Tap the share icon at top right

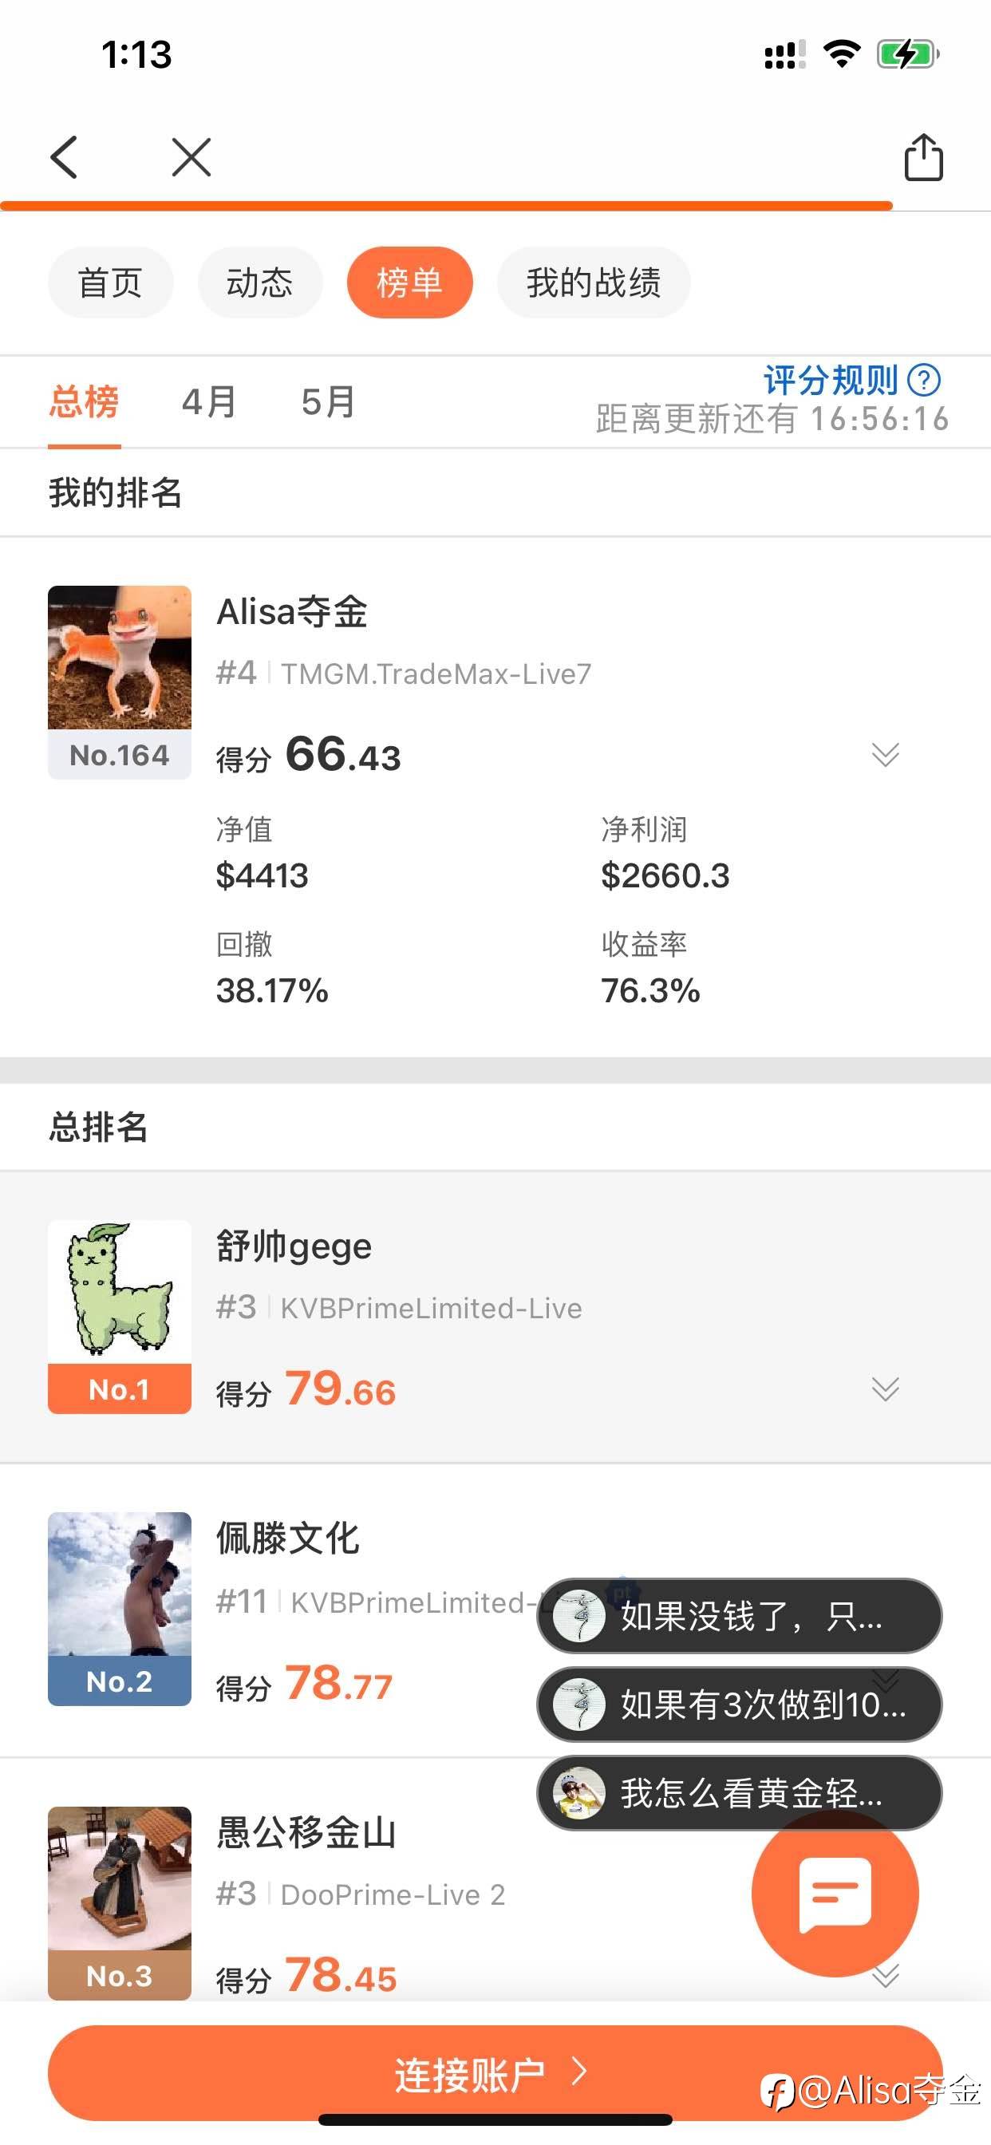922,156
